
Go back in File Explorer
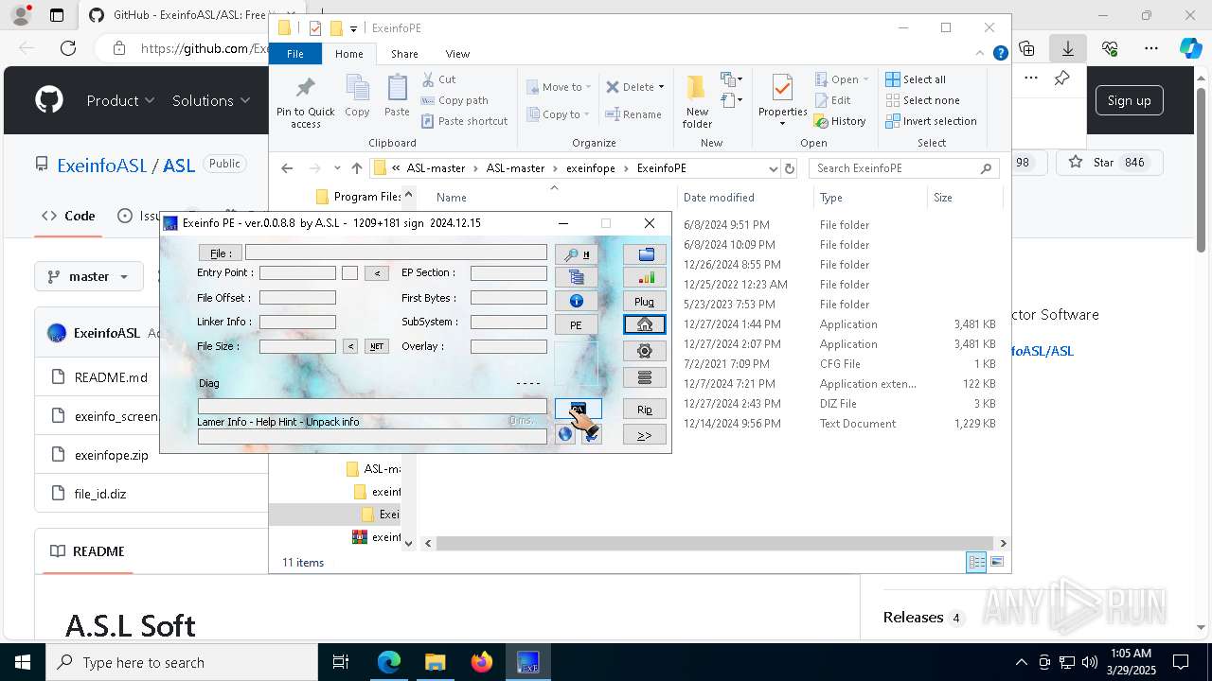(287, 168)
